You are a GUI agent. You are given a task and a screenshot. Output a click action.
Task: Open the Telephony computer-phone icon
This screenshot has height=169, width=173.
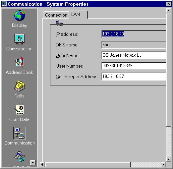[x=20, y=157]
